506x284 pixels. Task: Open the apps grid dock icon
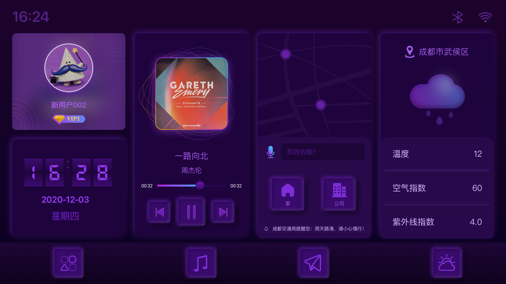[68, 263]
